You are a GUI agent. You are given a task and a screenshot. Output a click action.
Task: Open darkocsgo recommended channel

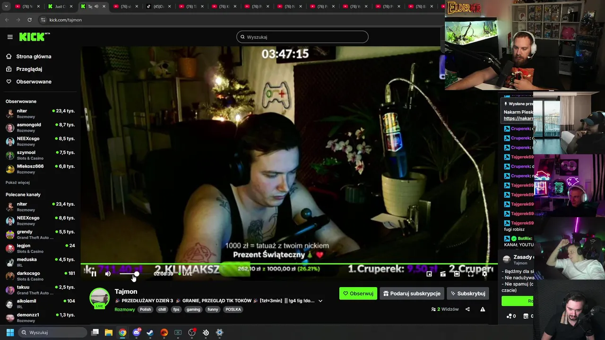coord(40,276)
